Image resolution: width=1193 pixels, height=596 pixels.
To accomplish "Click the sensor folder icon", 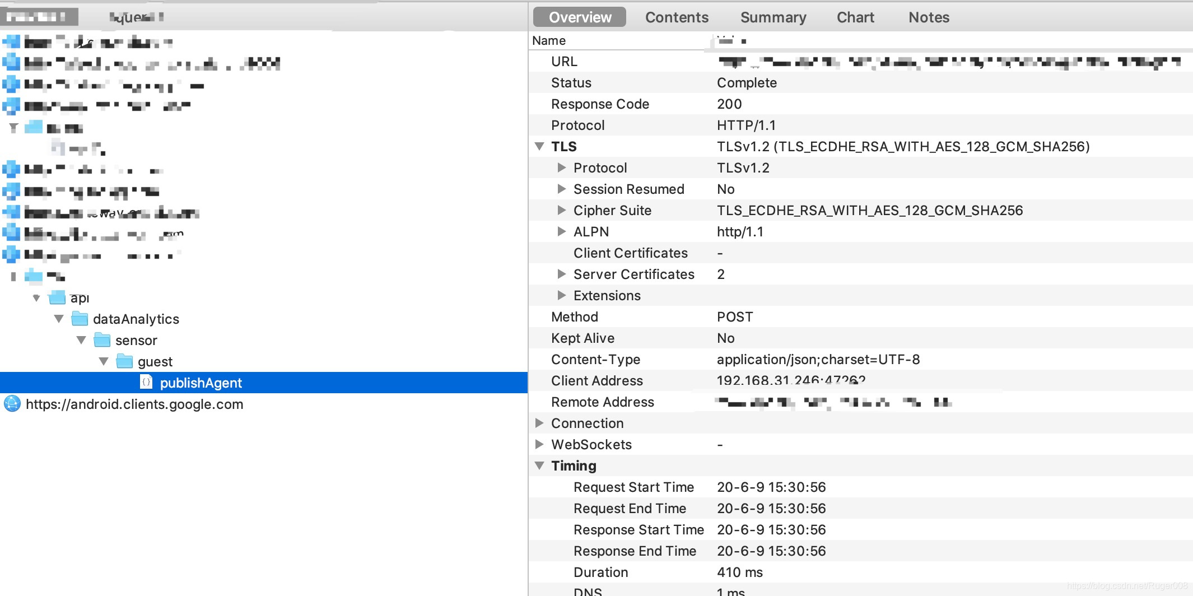I will coord(102,340).
